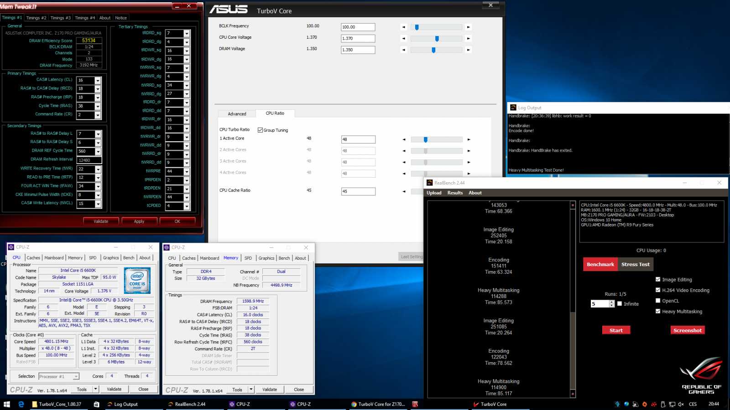Increase CPU Core Voltage with right arrow
This screenshot has width=730, height=410.
(468, 39)
